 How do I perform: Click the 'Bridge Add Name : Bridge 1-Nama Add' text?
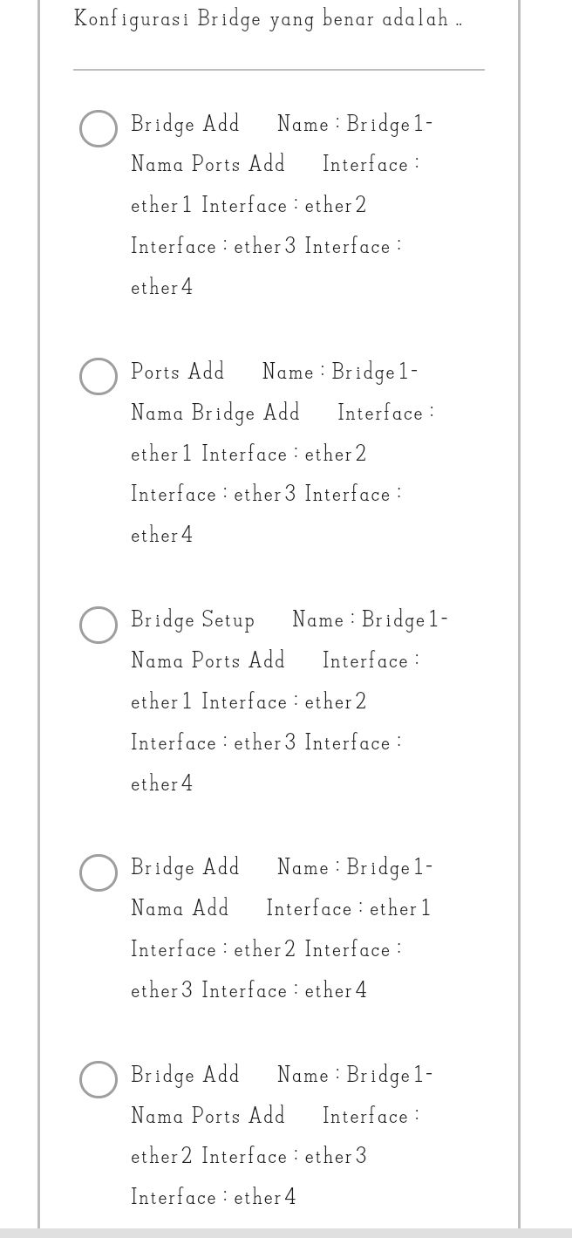point(279,888)
